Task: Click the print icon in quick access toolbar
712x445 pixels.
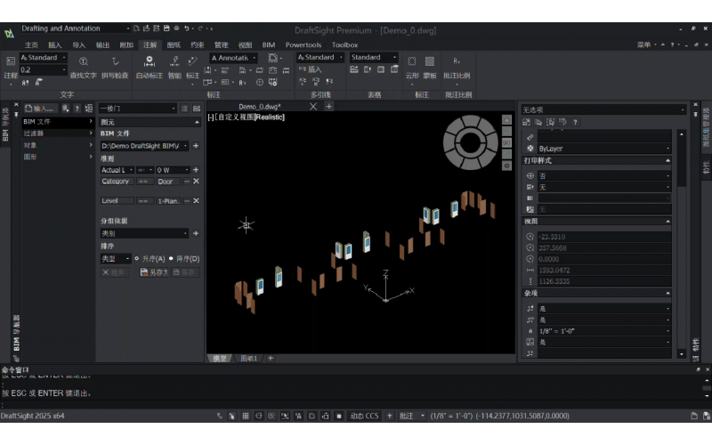Action: click(x=176, y=28)
